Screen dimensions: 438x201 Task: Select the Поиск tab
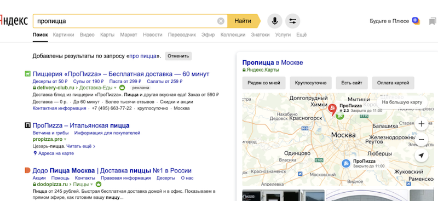pos(40,35)
